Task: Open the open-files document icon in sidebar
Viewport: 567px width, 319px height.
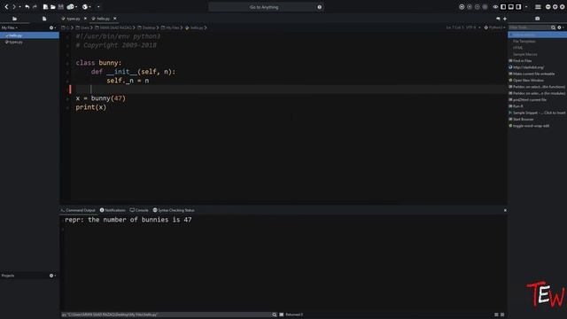Action: 44,19
